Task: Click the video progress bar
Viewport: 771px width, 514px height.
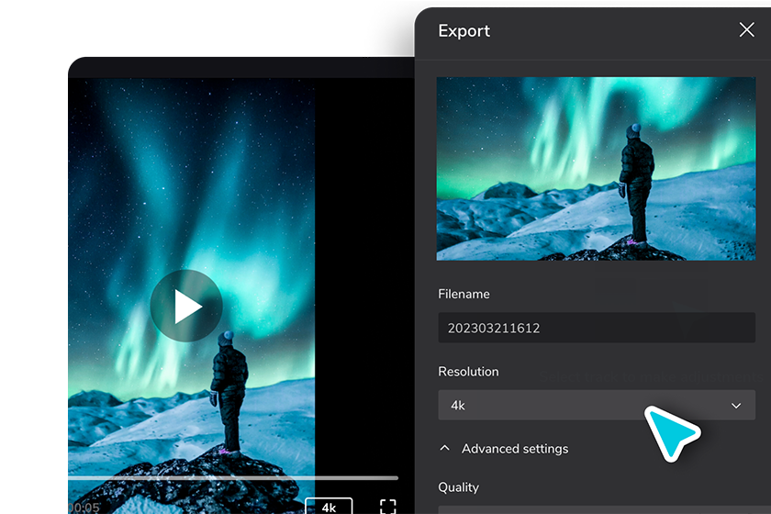Action: [233, 477]
